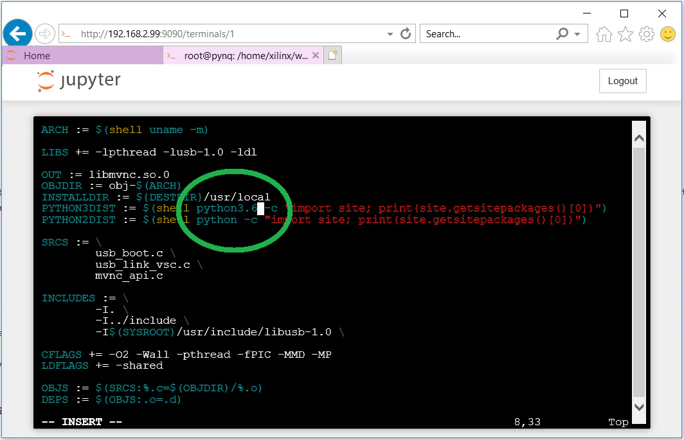Refresh the page with reload icon
Screen dimensions: 684x440
[406, 34]
